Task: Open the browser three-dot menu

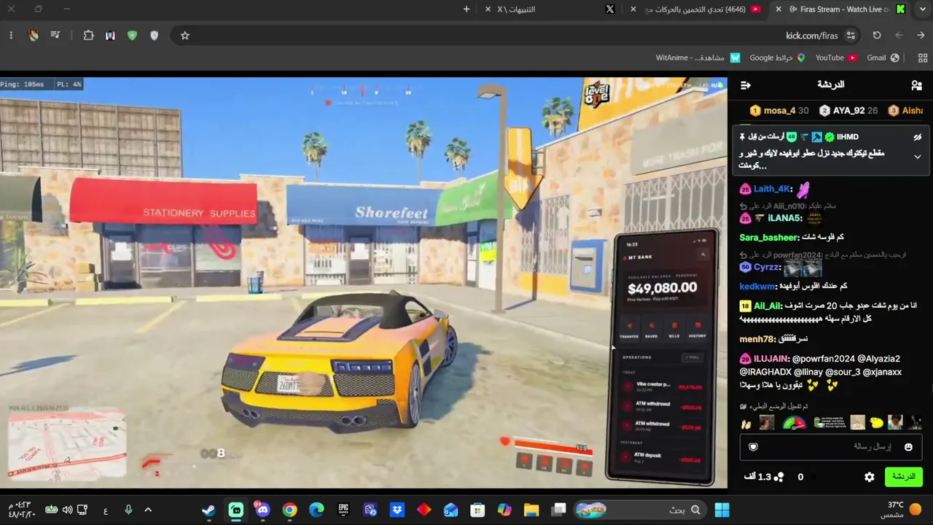Action: (11, 35)
